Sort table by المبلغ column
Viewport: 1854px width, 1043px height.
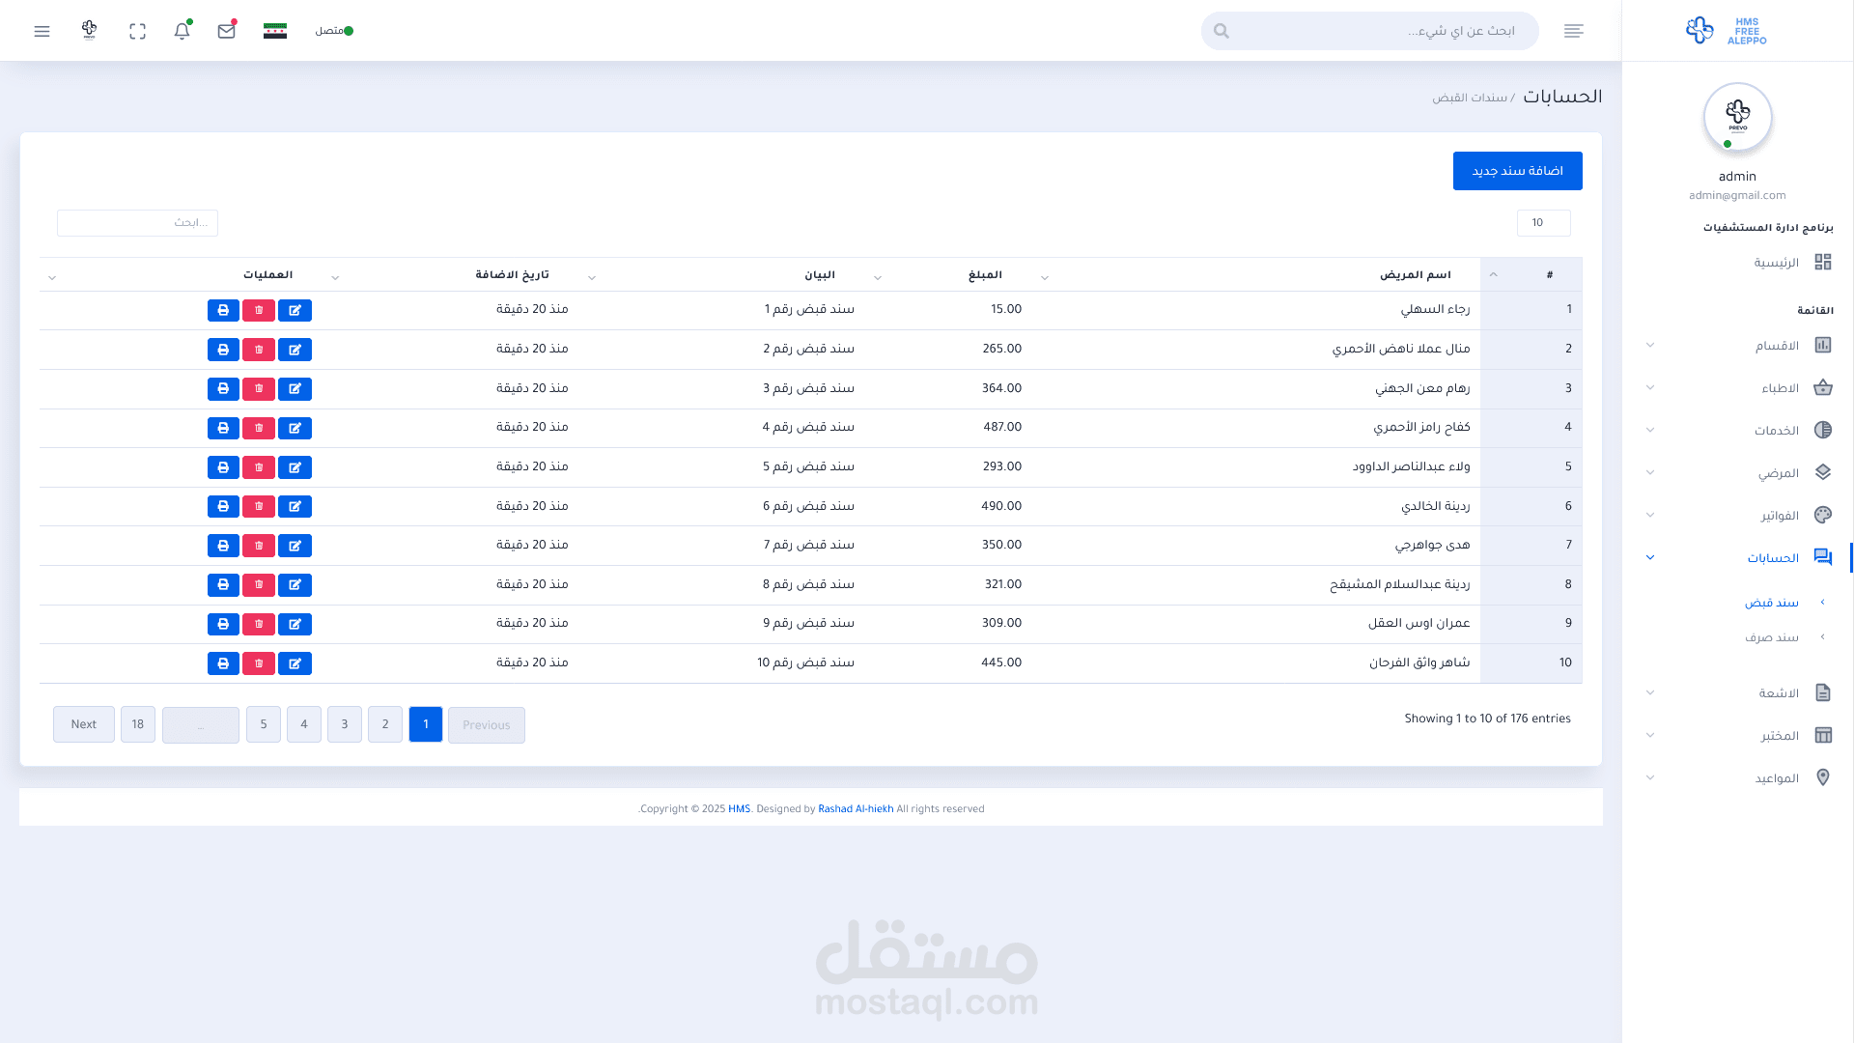click(985, 275)
